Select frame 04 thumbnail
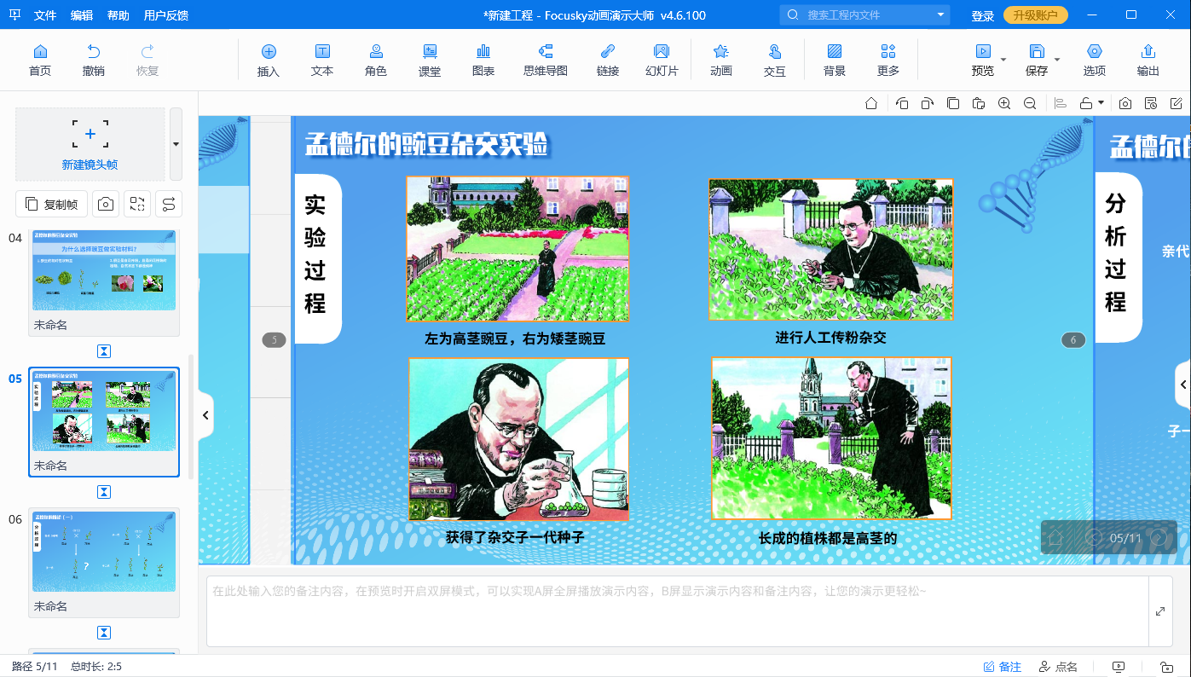The width and height of the screenshot is (1191, 677). click(104, 270)
